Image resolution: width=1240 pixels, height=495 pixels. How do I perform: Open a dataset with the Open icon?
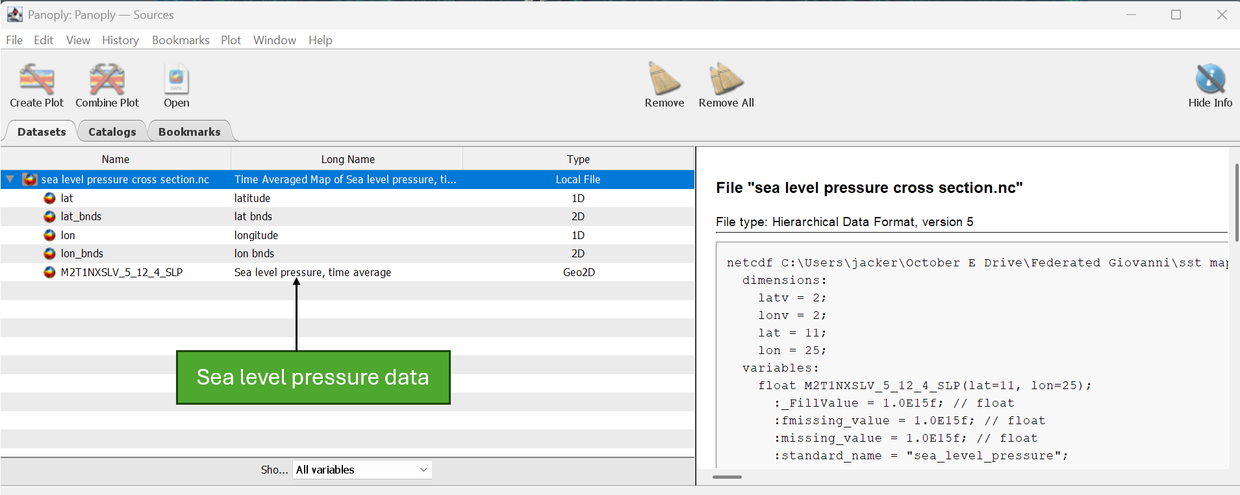click(176, 79)
